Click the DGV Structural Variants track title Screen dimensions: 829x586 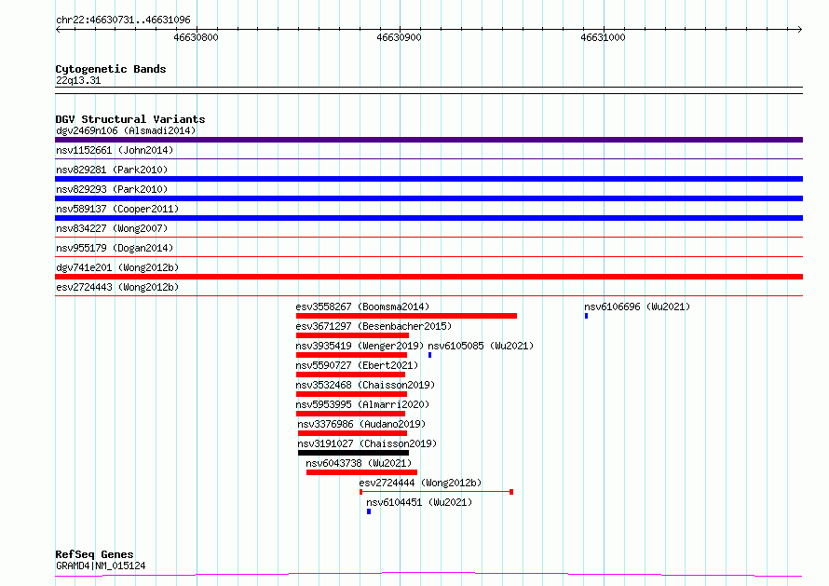pos(130,119)
